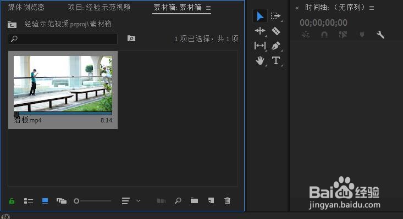Select the Type tool
This screenshot has width=403, height=219.
(276, 60)
